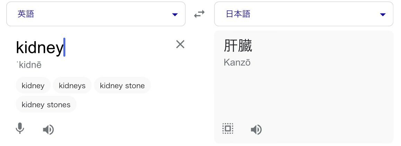Choose the 'kidney' suggestion chip
This screenshot has width=401, height=146.
33,85
